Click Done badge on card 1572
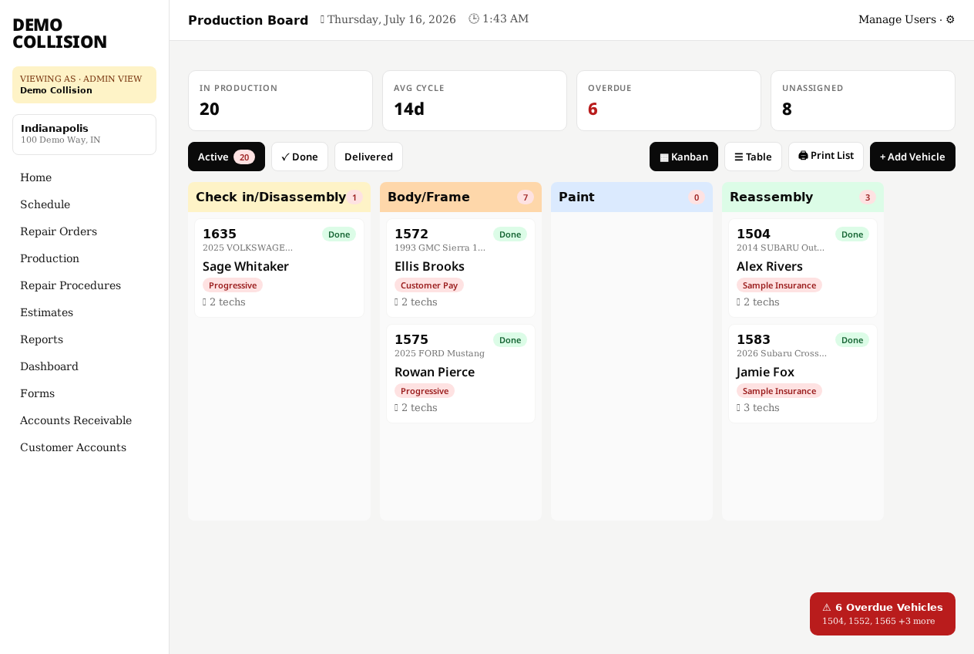974x654 pixels. click(510, 234)
